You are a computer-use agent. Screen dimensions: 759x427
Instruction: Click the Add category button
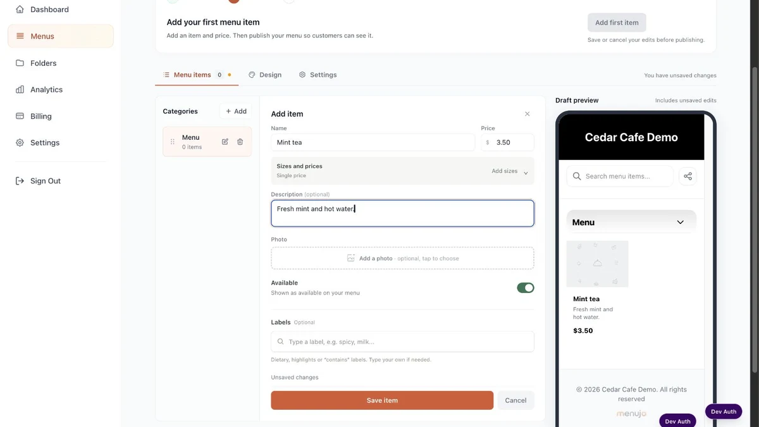pyautogui.click(x=236, y=111)
